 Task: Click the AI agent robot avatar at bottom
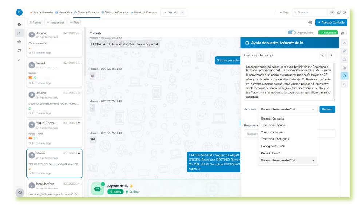click(x=98, y=189)
